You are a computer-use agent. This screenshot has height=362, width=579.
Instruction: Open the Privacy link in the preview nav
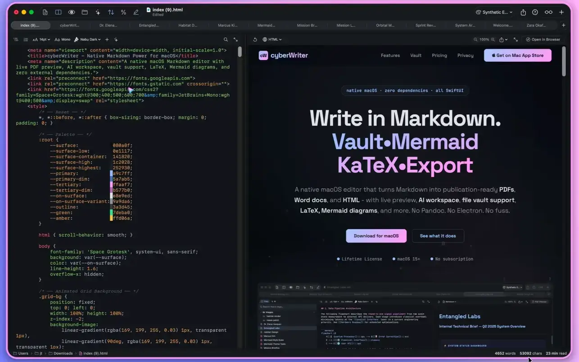click(x=466, y=55)
